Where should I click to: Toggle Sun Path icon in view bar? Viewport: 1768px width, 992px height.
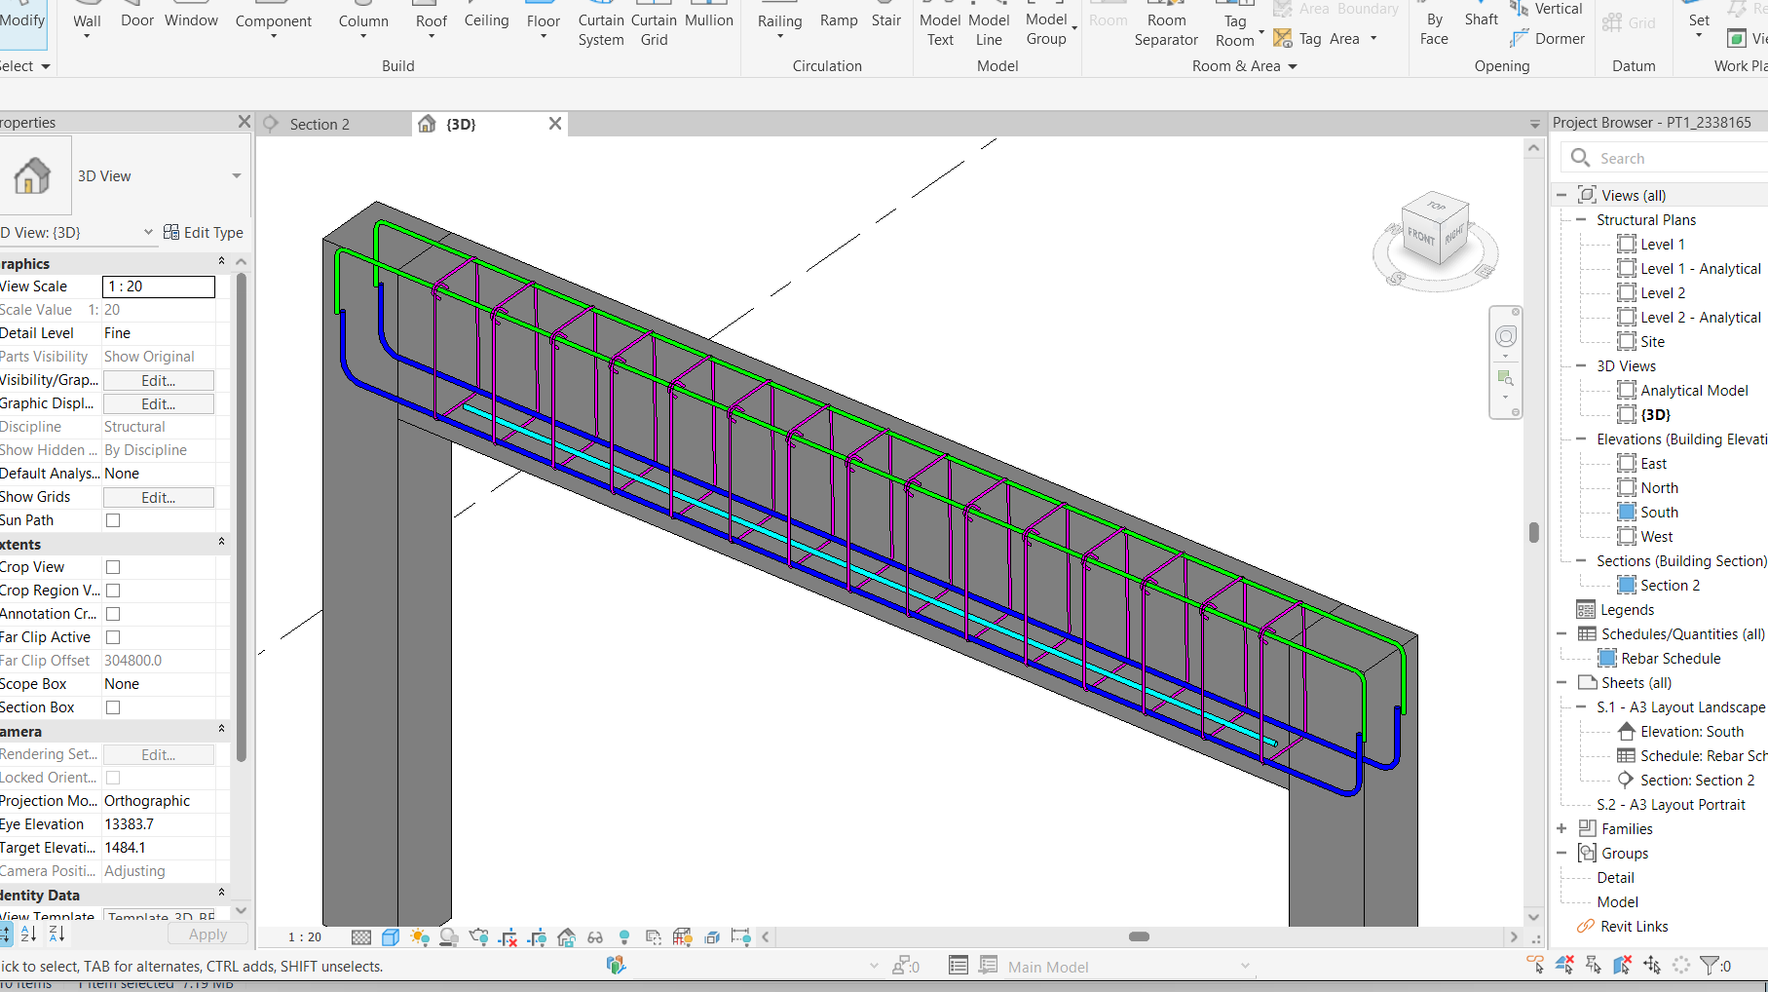pyautogui.click(x=420, y=937)
